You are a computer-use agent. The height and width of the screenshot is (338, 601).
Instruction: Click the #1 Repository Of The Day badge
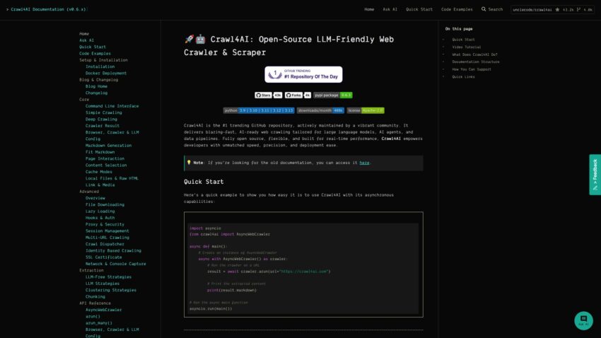click(303, 74)
